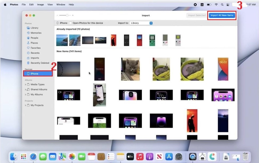Click the Import Selected button

[x=197, y=15]
